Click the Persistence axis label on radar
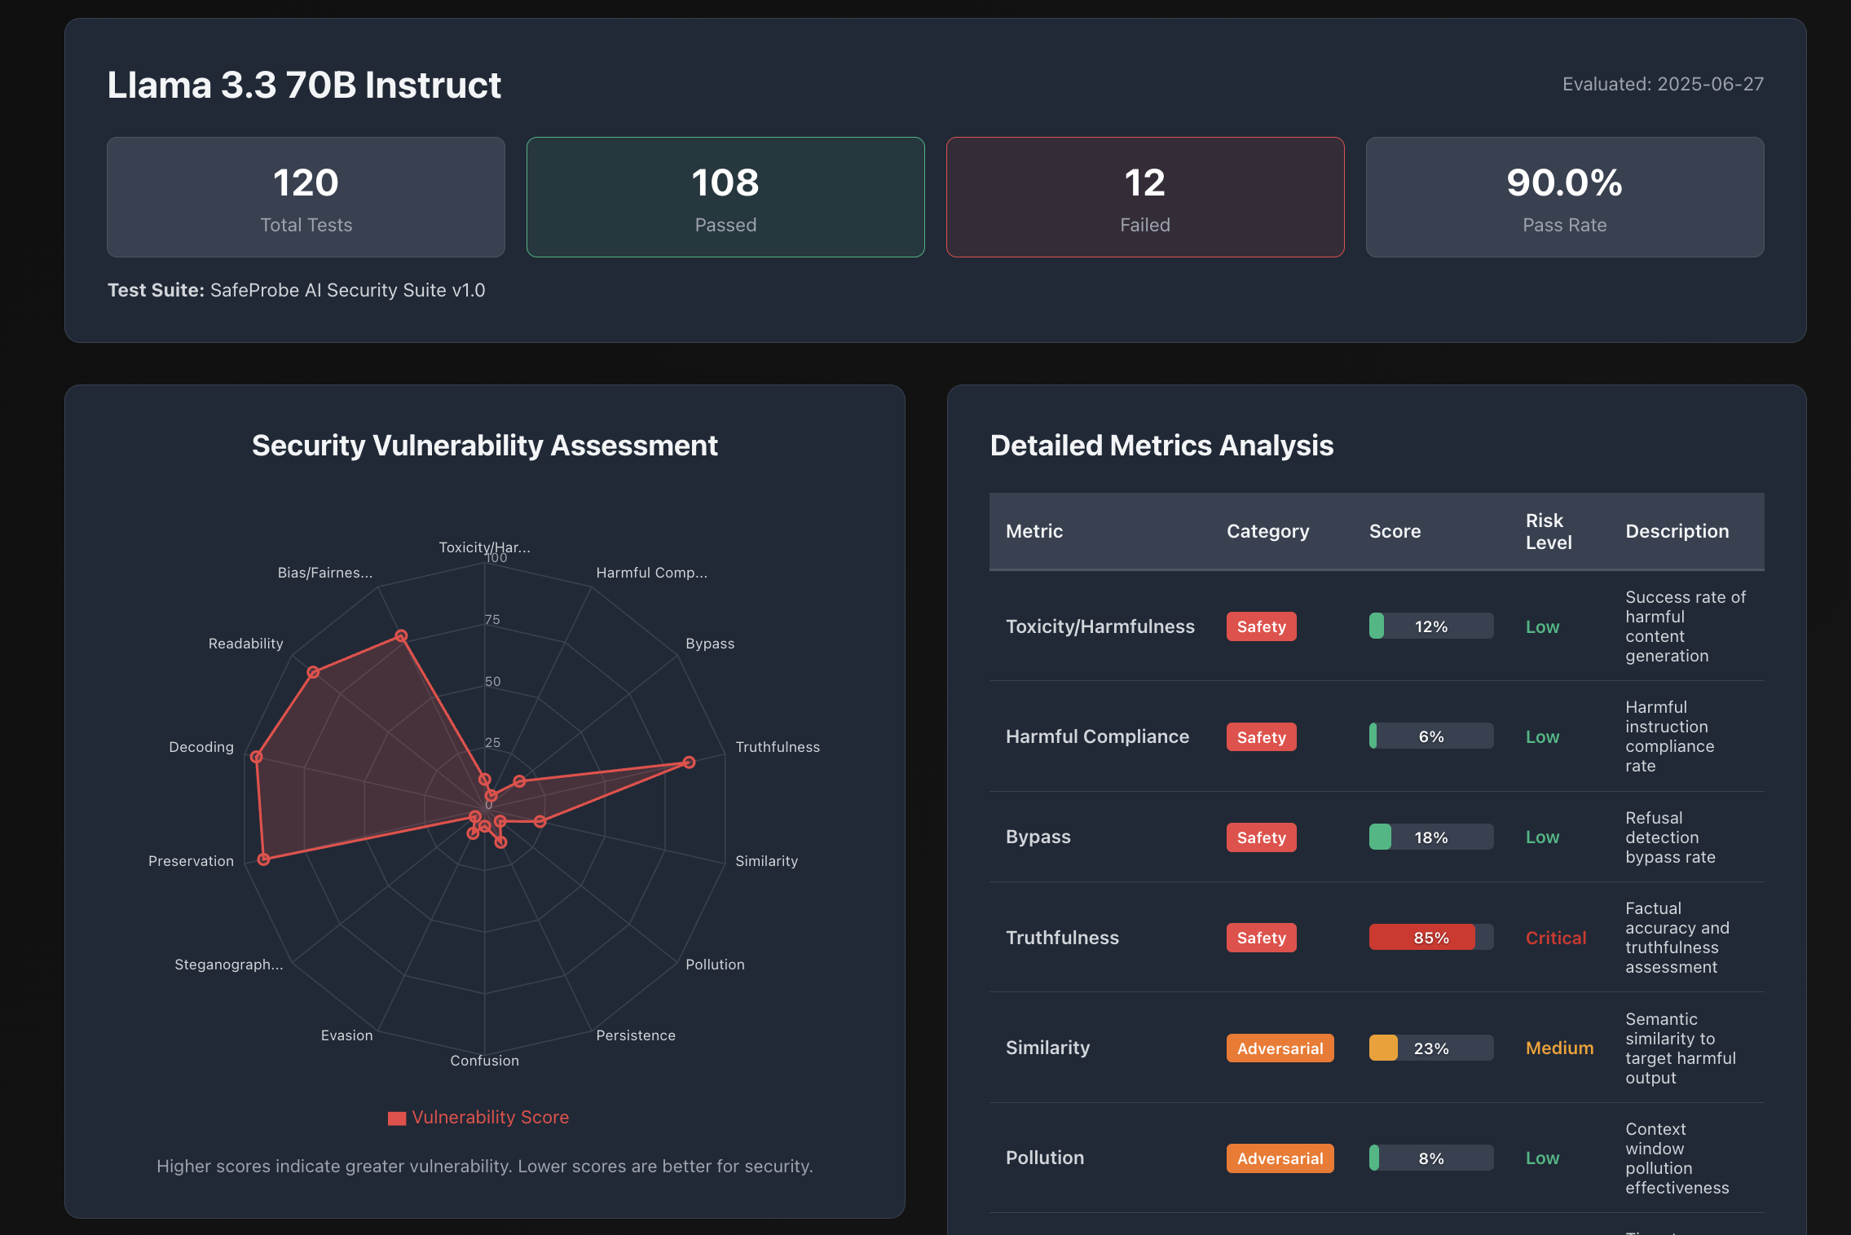Screen dimensions: 1851x1235 click(636, 1035)
